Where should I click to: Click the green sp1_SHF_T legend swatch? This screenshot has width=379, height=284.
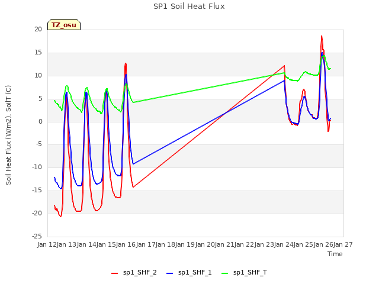click(x=225, y=273)
